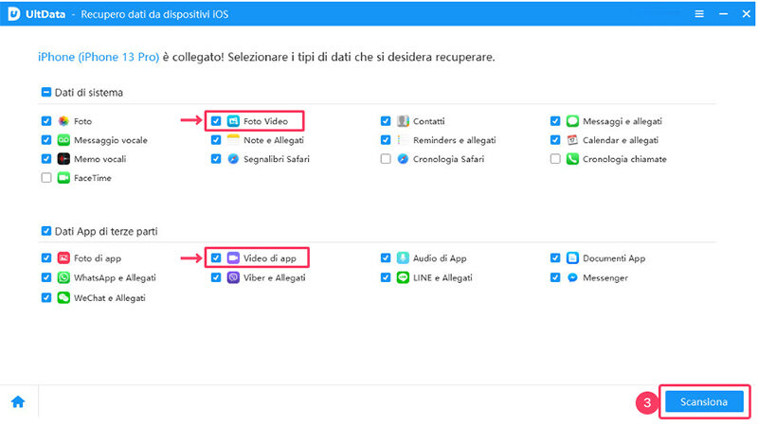This screenshot has width=758, height=426.
Task: Uncheck the Video di app checkbox
Action: [x=216, y=257]
